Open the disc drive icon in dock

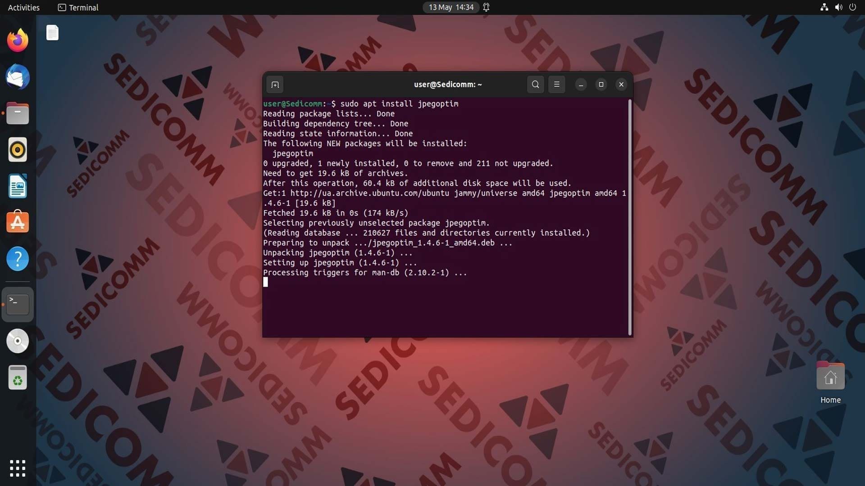click(18, 341)
